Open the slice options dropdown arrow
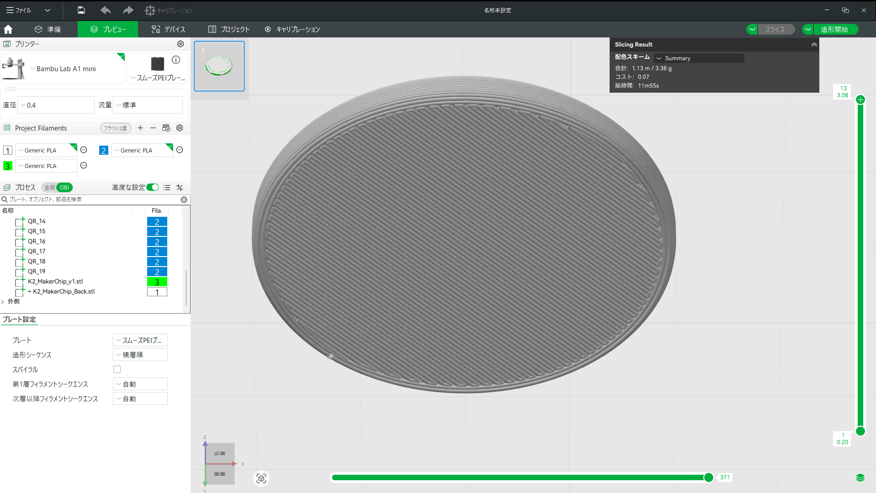The height and width of the screenshot is (493, 876). pyautogui.click(x=752, y=29)
